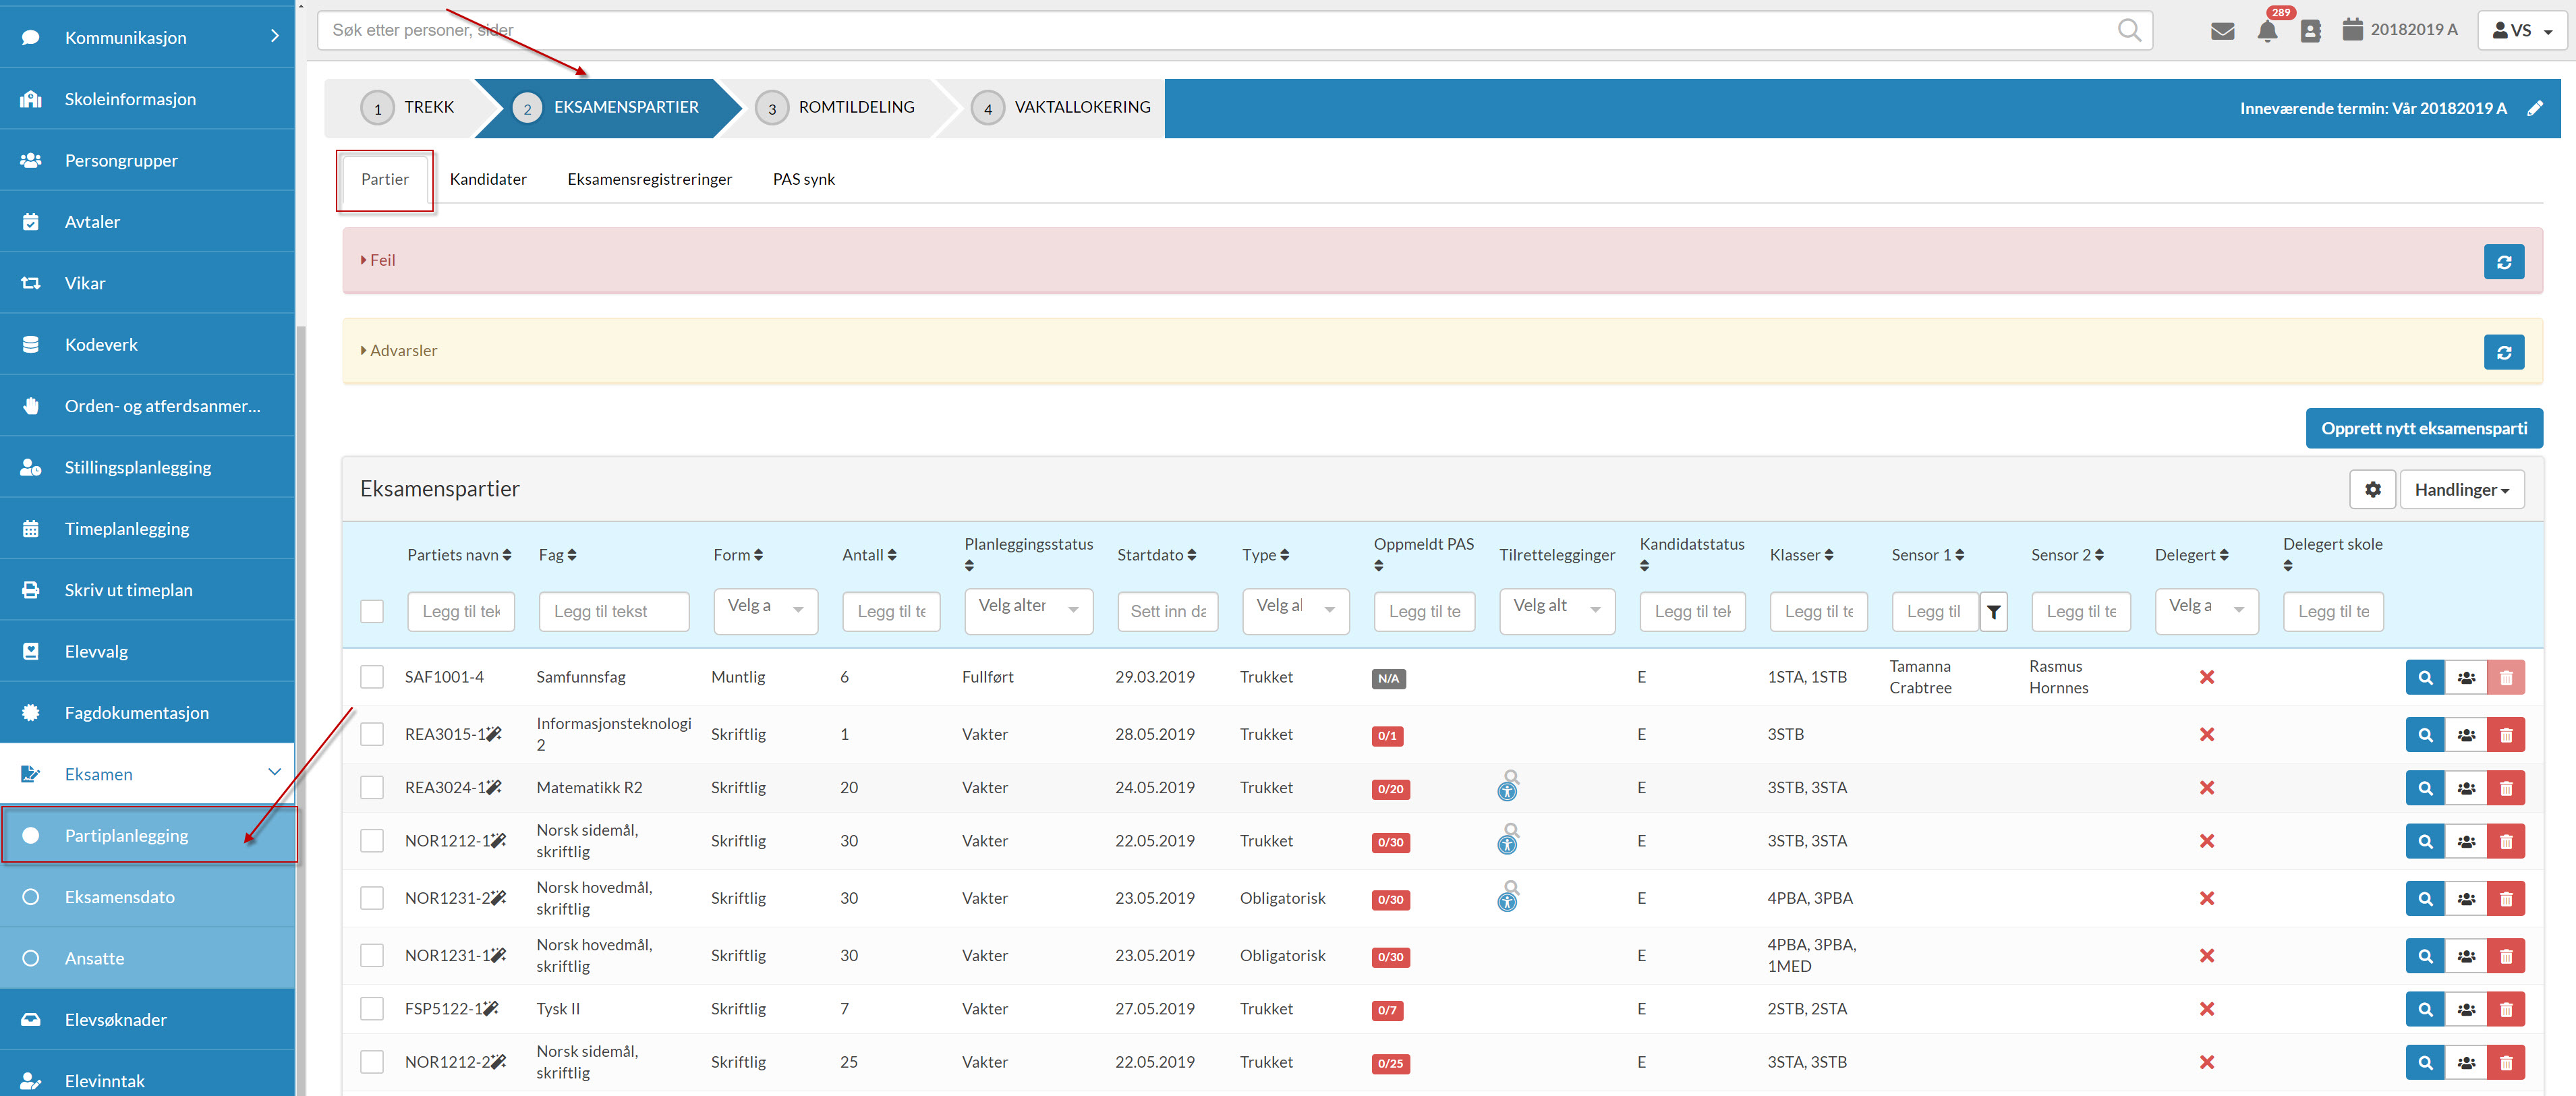The height and width of the screenshot is (1096, 2576).
Task: Open the mail envelope icon
Action: (x=2222, y=31)
